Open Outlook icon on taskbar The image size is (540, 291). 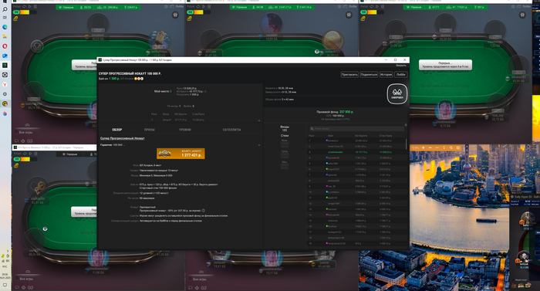tap(5, 56)
